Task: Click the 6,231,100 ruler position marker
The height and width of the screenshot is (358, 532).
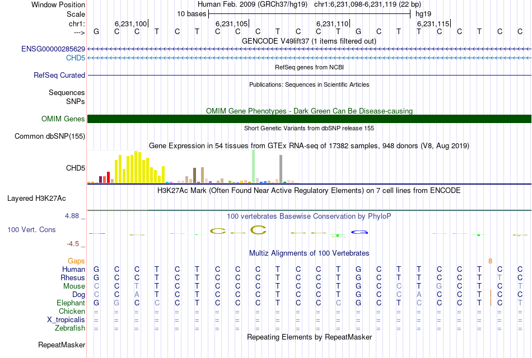Action: [131, 23]
